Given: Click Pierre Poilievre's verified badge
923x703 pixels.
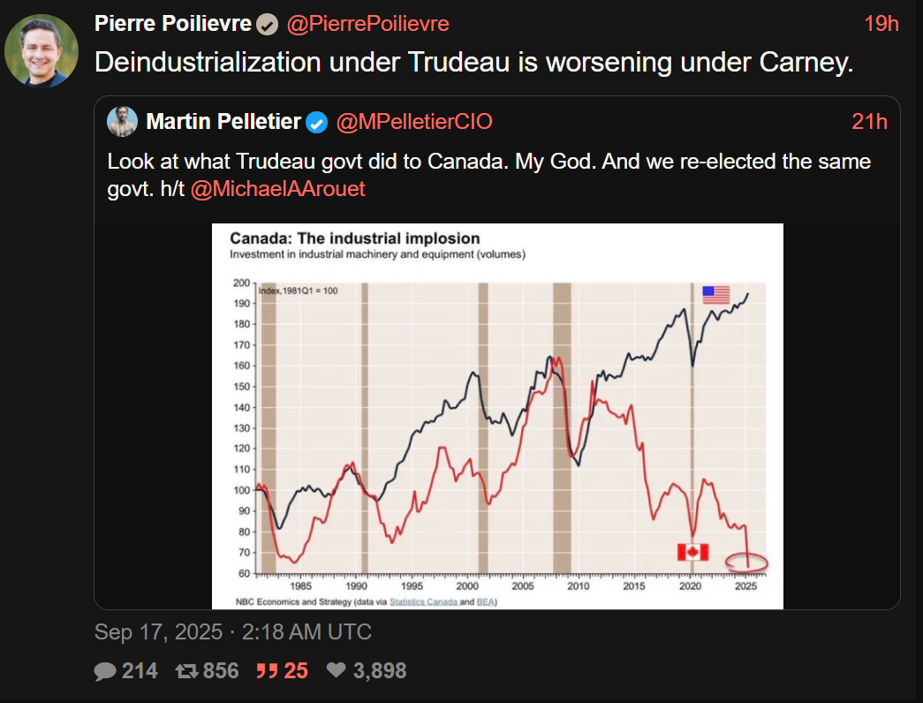Looking at the screenshot, I should 267,25.
